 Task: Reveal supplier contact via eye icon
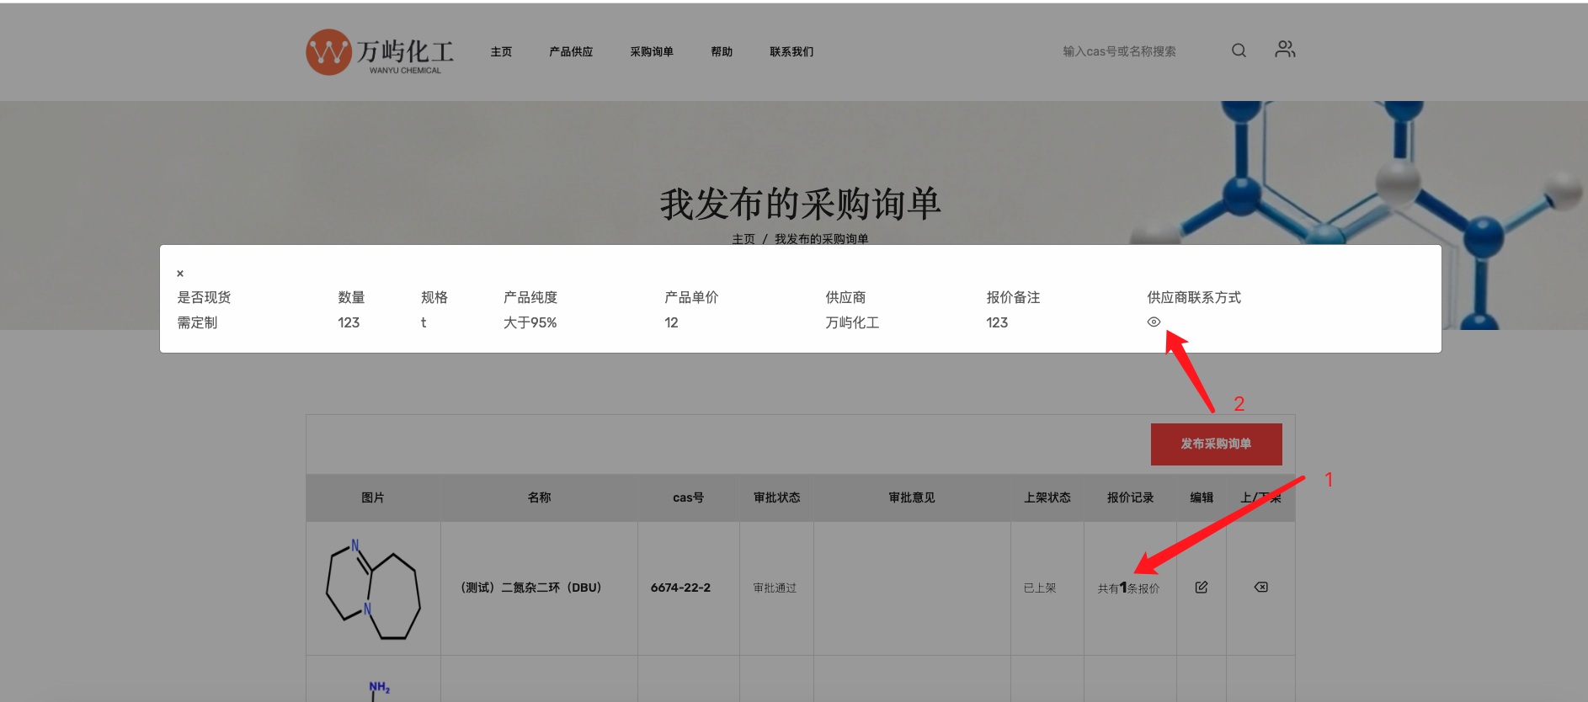point(1154,322)
